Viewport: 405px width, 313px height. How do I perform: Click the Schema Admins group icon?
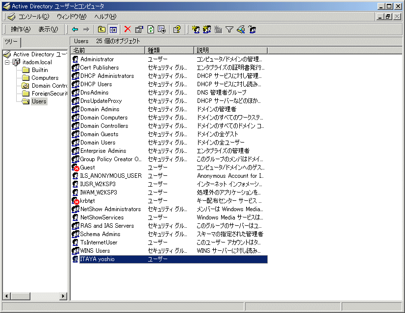[76, 234]
